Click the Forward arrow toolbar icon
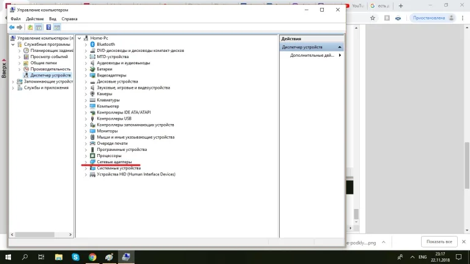Image resolution: width=470 pixels, height=264 pixels. [x=20, y=28]
